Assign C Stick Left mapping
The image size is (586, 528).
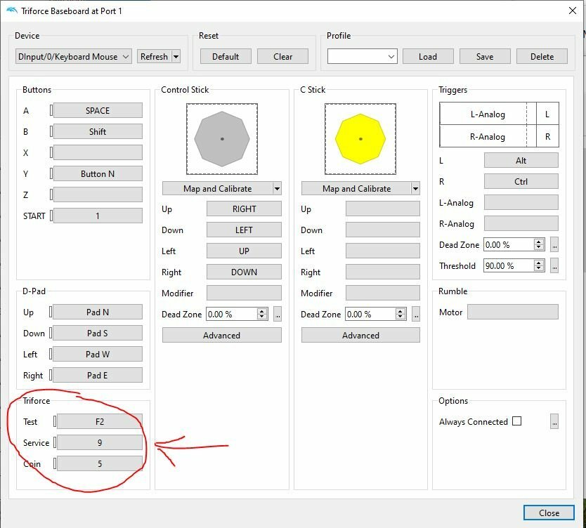(383, 251)
